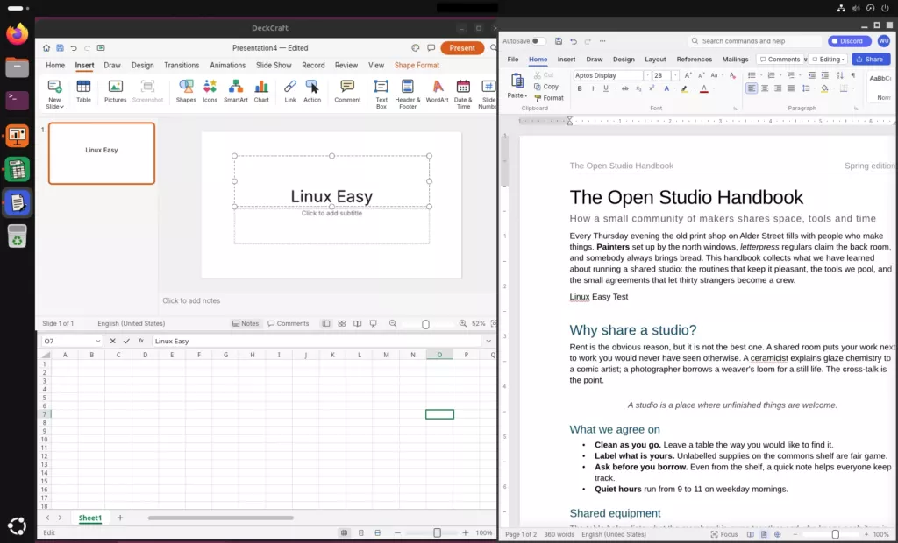Image resolution: width=898 pixels, height=543 pixels.
Task: Open the Editing mode dropdown
Action: tap(828, 59)
